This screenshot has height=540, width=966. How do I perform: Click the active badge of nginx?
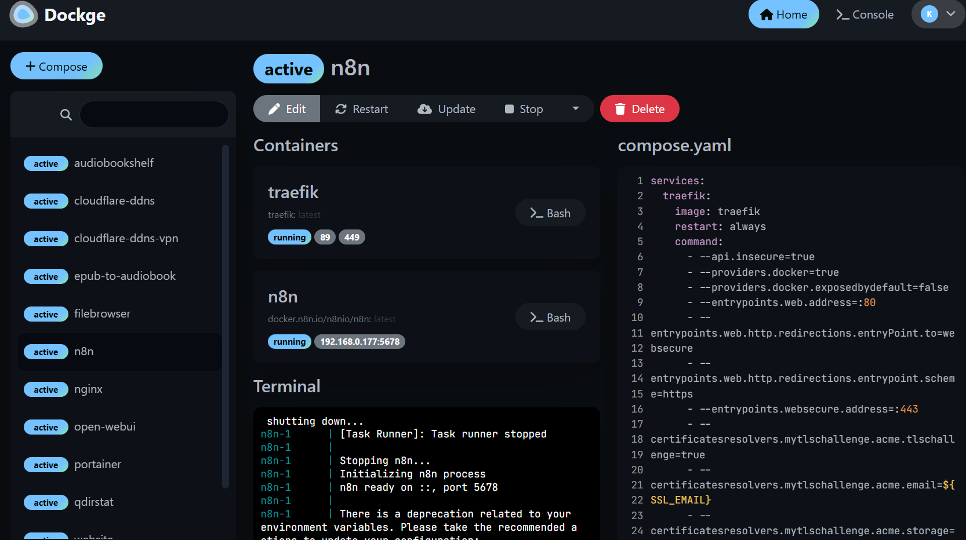click(46, 390)
